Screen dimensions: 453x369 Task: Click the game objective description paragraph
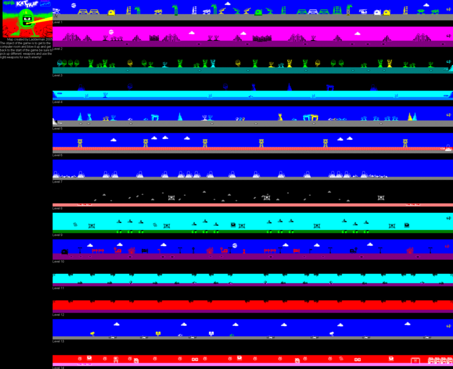[x=26, y=50]
